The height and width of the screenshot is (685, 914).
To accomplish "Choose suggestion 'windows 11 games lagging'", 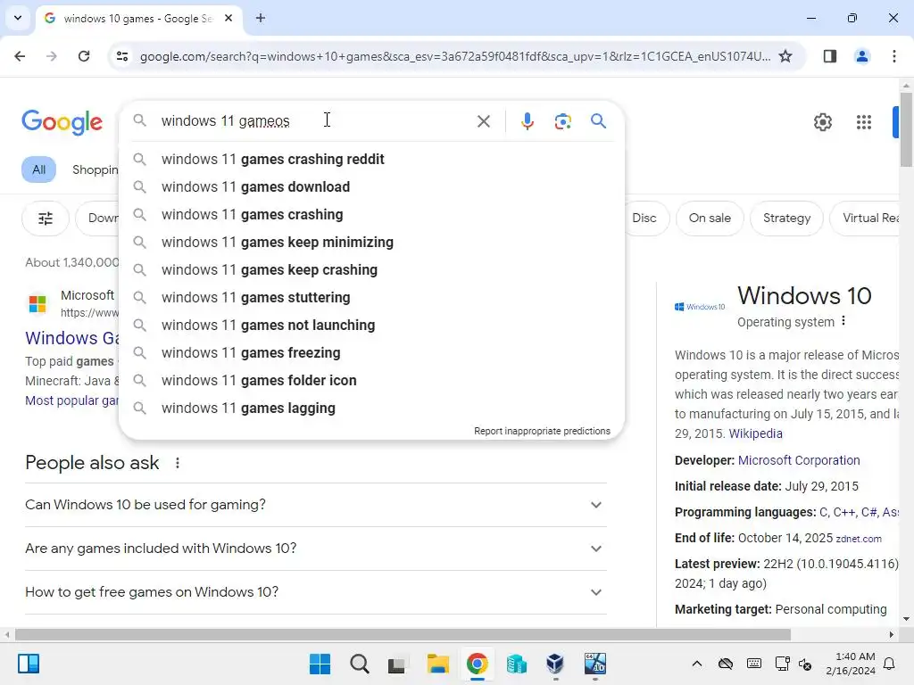I will tap(371, 409).
